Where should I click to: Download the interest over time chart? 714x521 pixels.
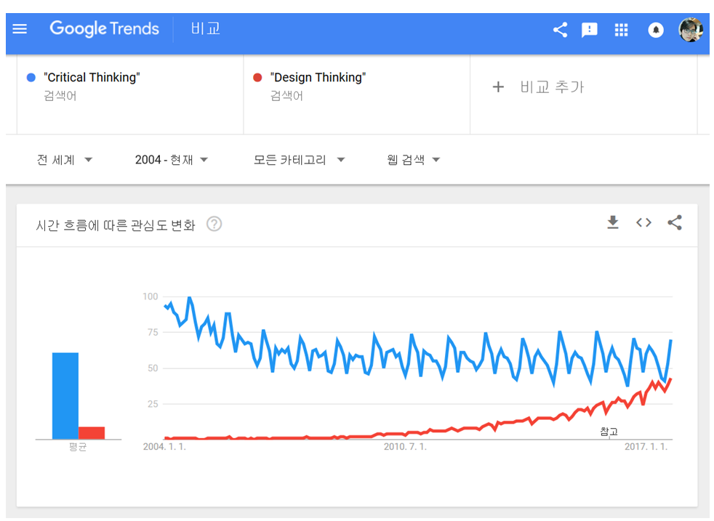[613, 223]
